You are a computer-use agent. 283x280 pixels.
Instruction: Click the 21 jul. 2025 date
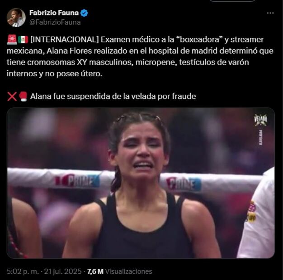point(63,271)
